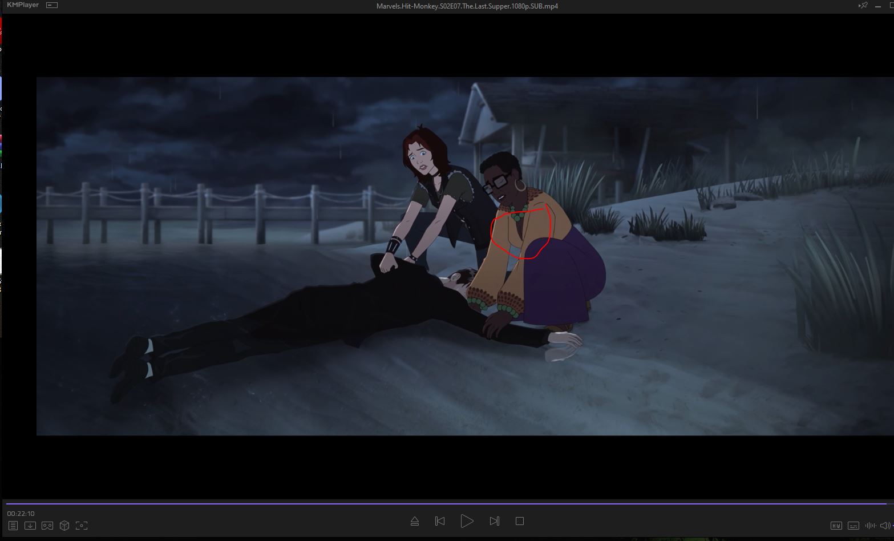Stop video playback
The height and width of the screenshot is (541, 894).
coord(519,521)
